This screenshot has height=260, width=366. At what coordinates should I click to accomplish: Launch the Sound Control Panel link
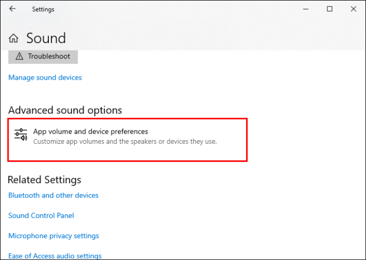(41, 215)
